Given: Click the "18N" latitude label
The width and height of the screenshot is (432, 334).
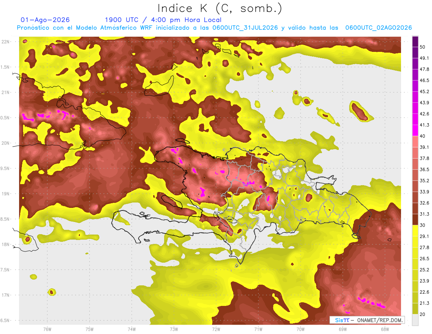Looking at the screenshot, I should click(x=5, y=244).
